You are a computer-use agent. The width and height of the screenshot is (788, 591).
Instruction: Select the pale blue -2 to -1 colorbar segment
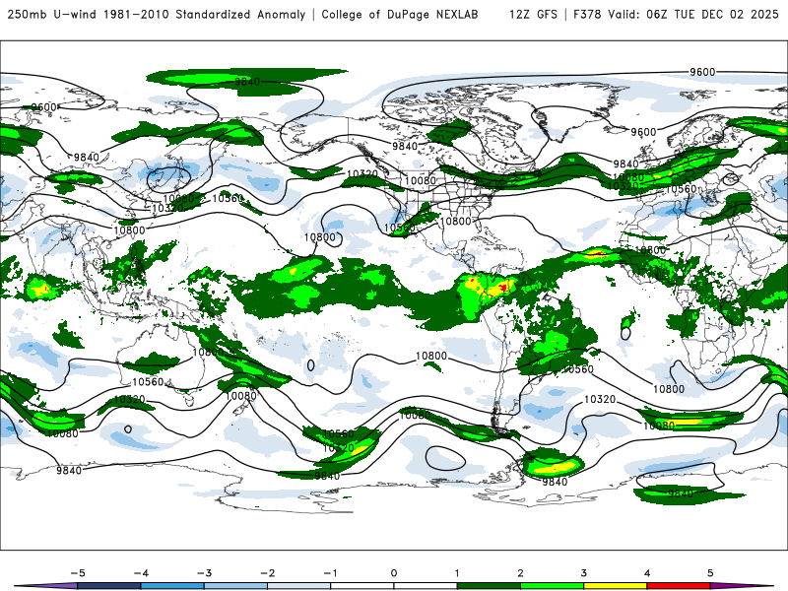pos(299,586)
